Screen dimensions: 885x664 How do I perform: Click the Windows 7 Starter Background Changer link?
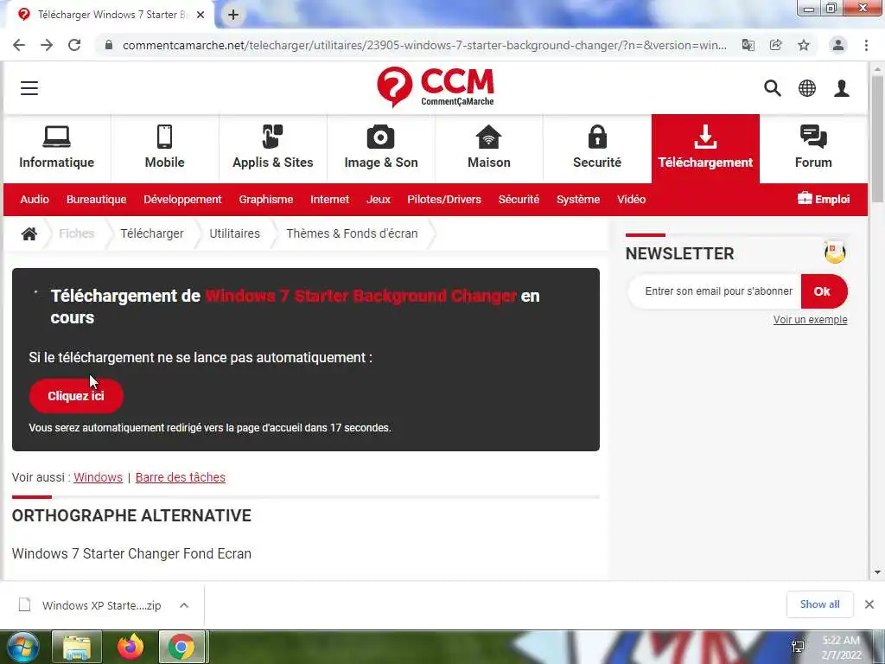pos(360,296)
